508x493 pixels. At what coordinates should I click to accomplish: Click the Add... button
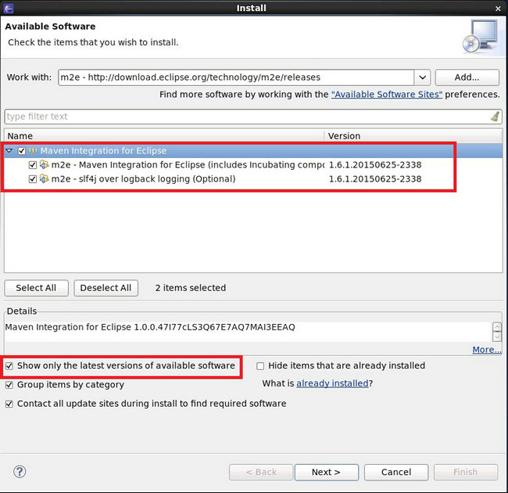pyautogui.click(x=467, y=77)
